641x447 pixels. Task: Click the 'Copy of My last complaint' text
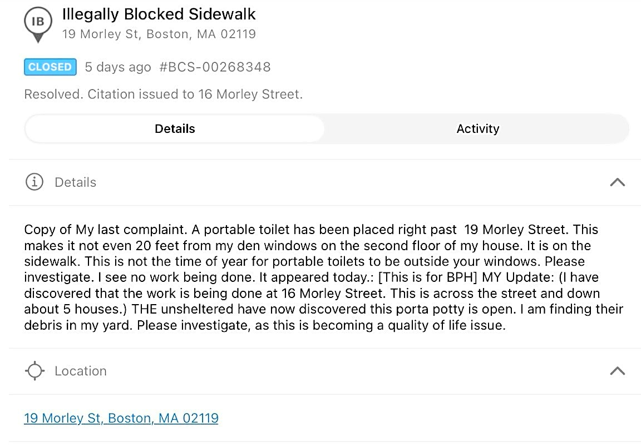(x=106, y=230)
